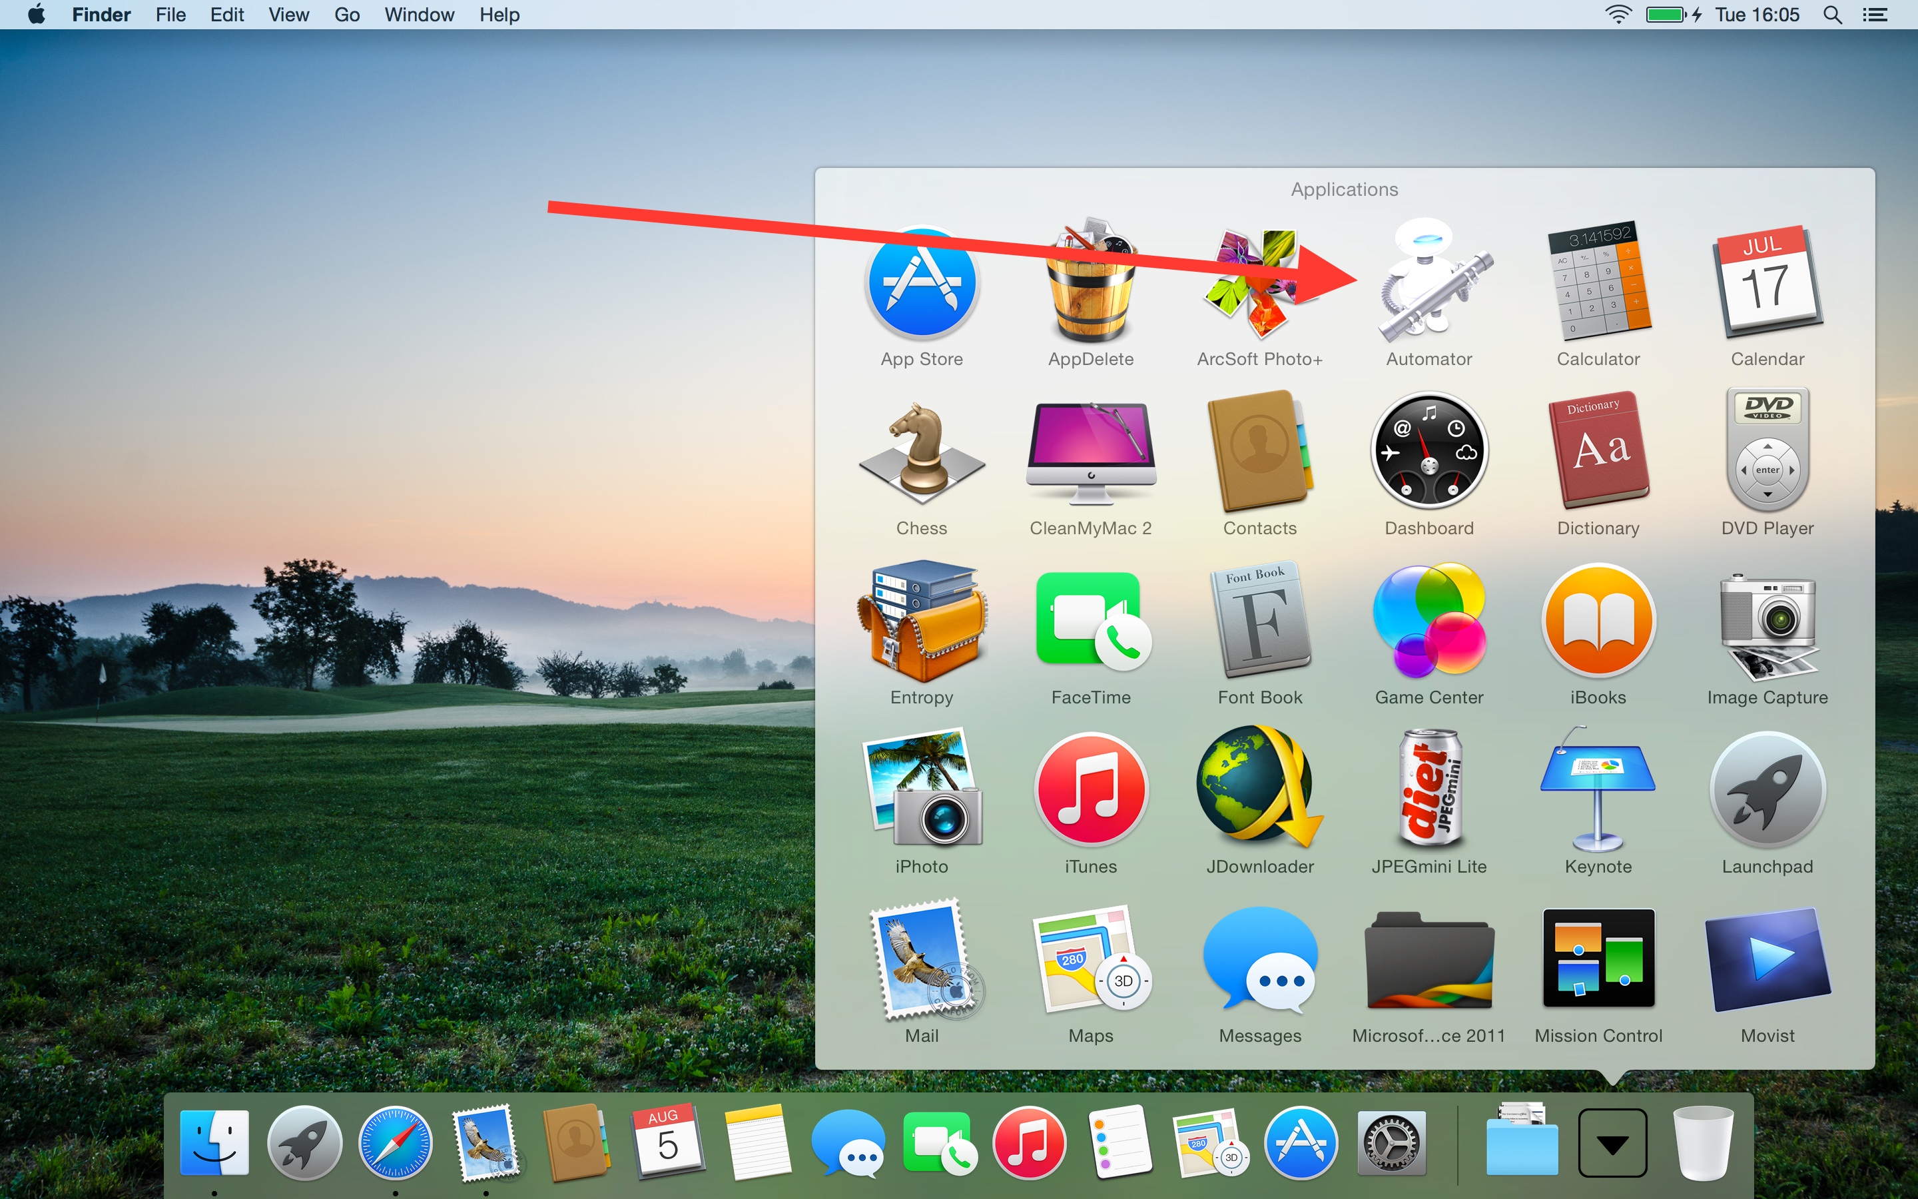Open System Preferences gear in the Dock
The image size is (1918, 1199).
tap(1391, 1144)
